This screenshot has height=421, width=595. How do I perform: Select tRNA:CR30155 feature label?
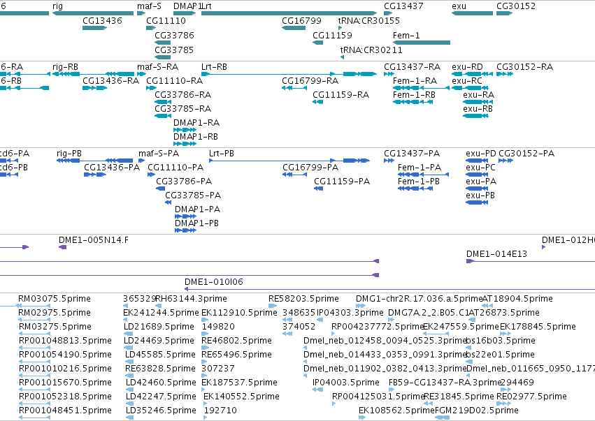(369, 20)
